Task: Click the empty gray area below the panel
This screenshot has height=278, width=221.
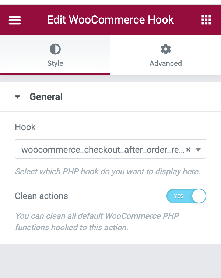Action: pyautogui.click(x=110, y=261)
